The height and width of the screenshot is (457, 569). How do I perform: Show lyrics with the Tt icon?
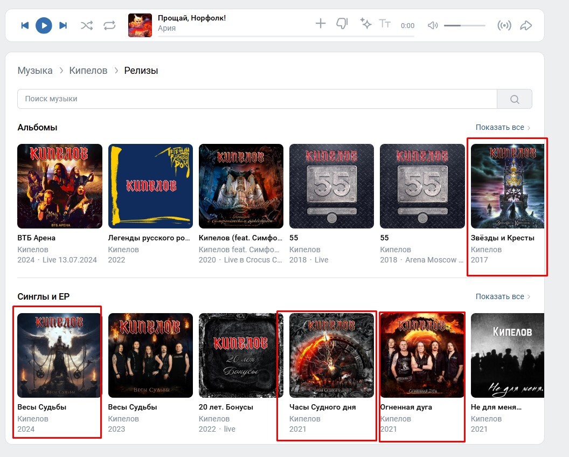[x=385, y=24]
